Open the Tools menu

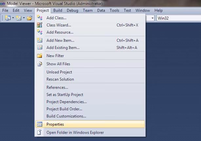pos(114,10)
